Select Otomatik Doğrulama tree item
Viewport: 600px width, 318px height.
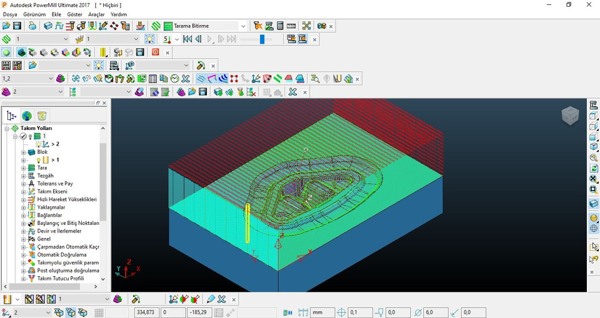[x=62, y=255]
